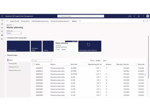Click the Search for a page field

[81, 16]
